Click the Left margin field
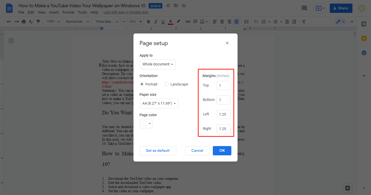The width and height of the screenshot is (371, 195). 224,114
